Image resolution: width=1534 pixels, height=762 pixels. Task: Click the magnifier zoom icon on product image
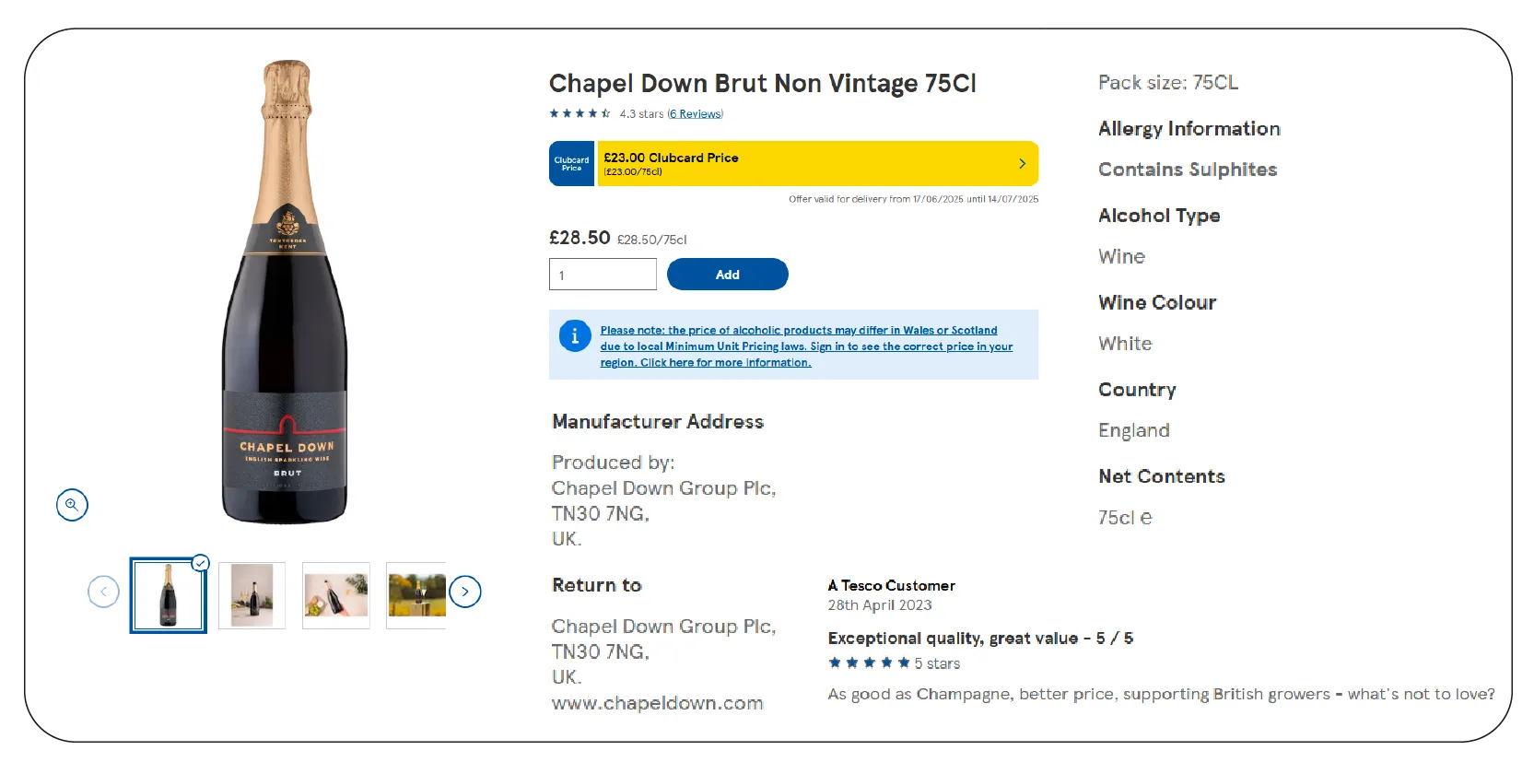point(72,505)
